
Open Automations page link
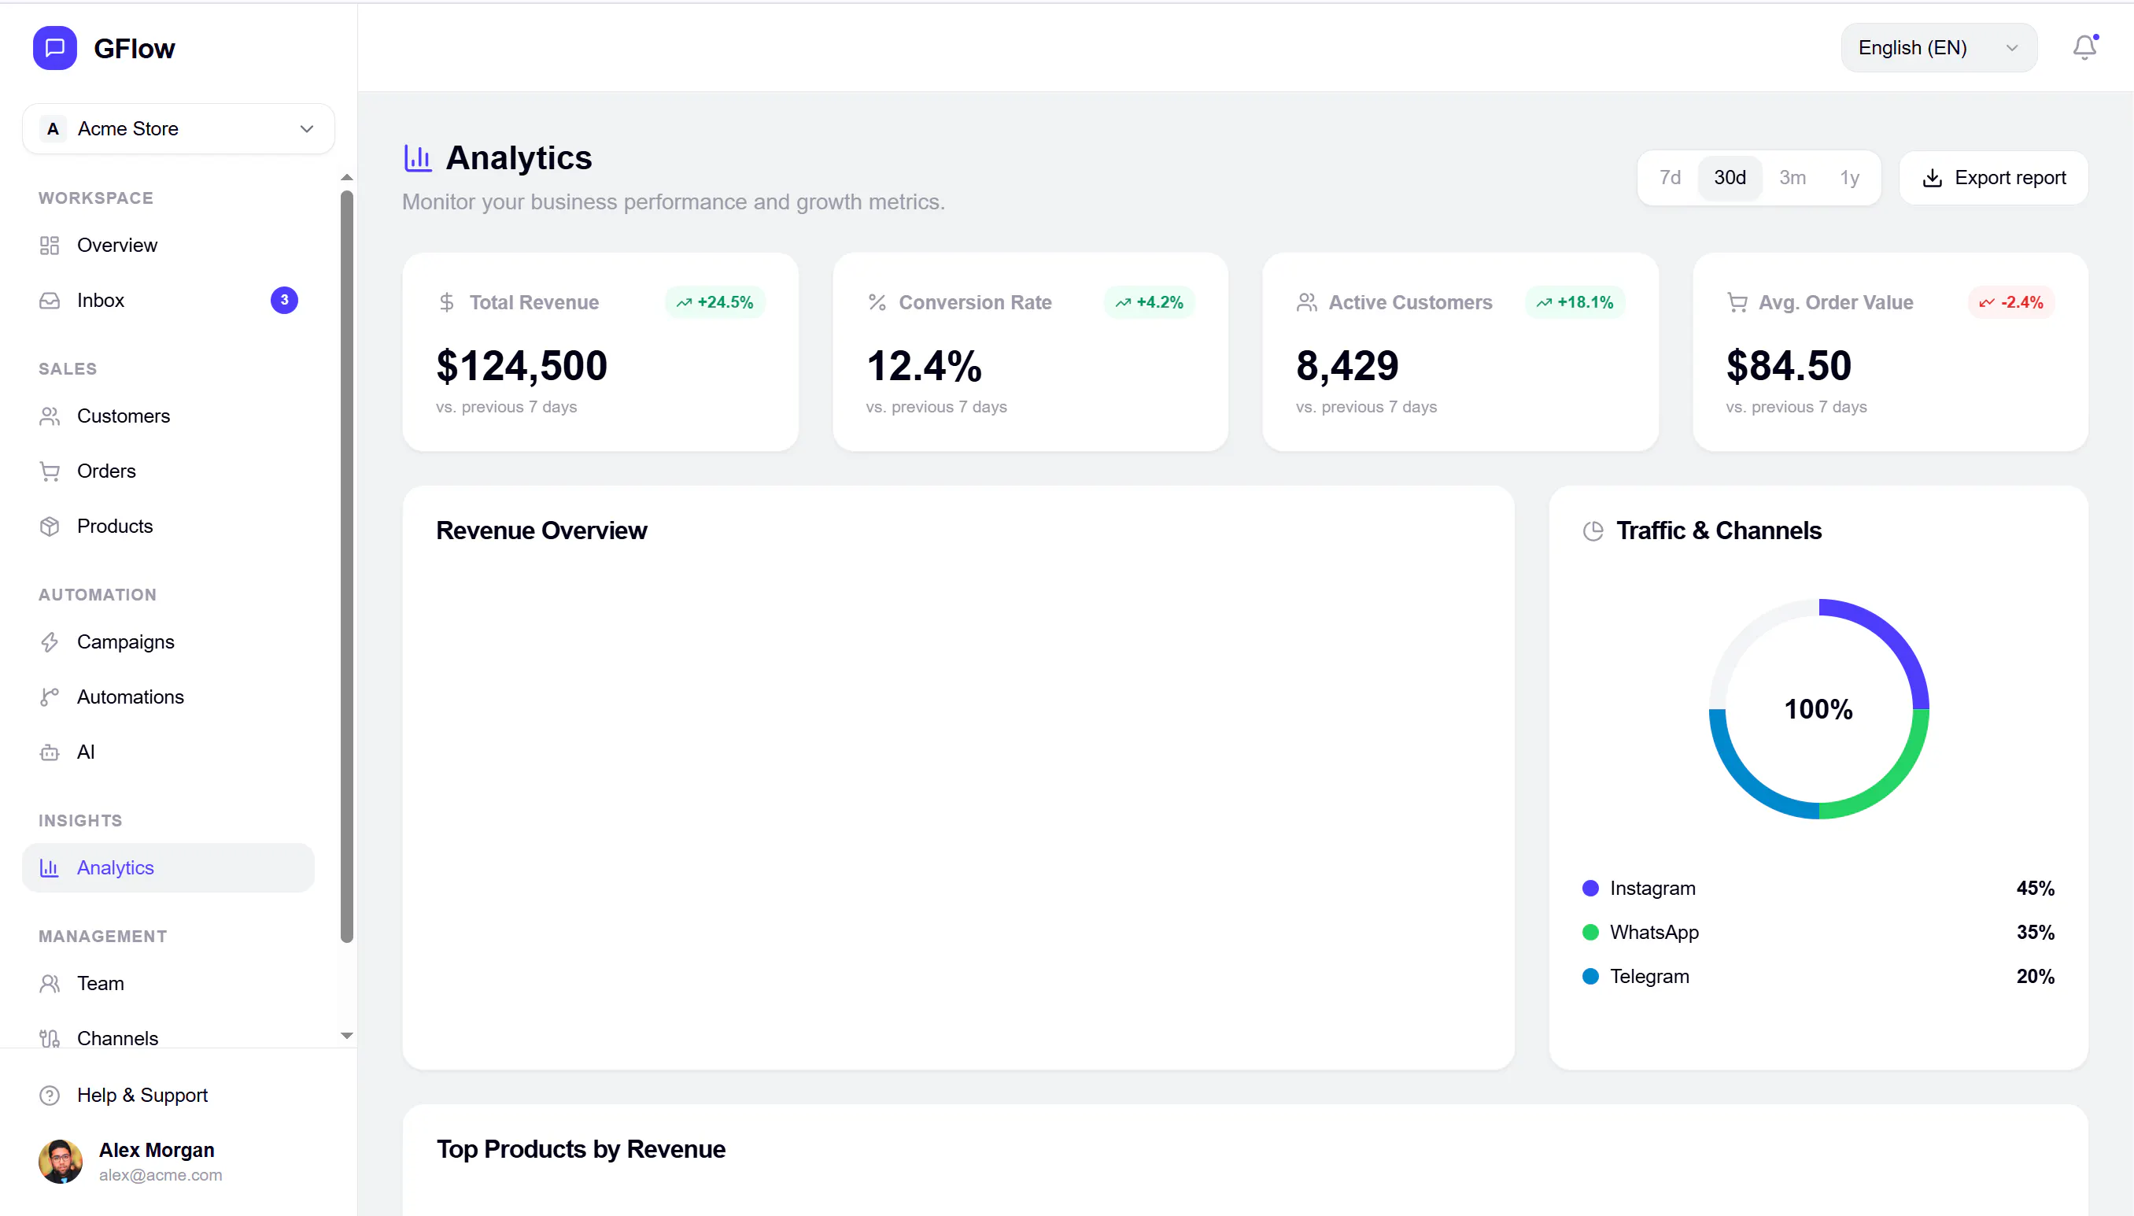[168, 697]
